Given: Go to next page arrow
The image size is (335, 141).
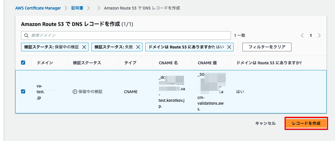Looking at the screenshot, I should point(319,35).
